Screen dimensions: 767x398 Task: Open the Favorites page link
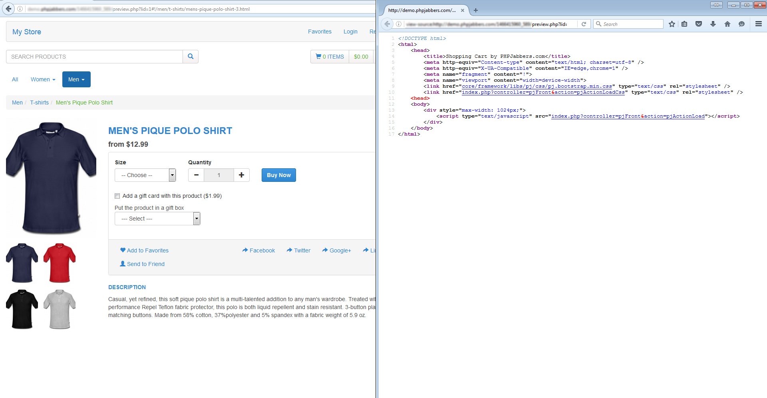coord(320,32)
